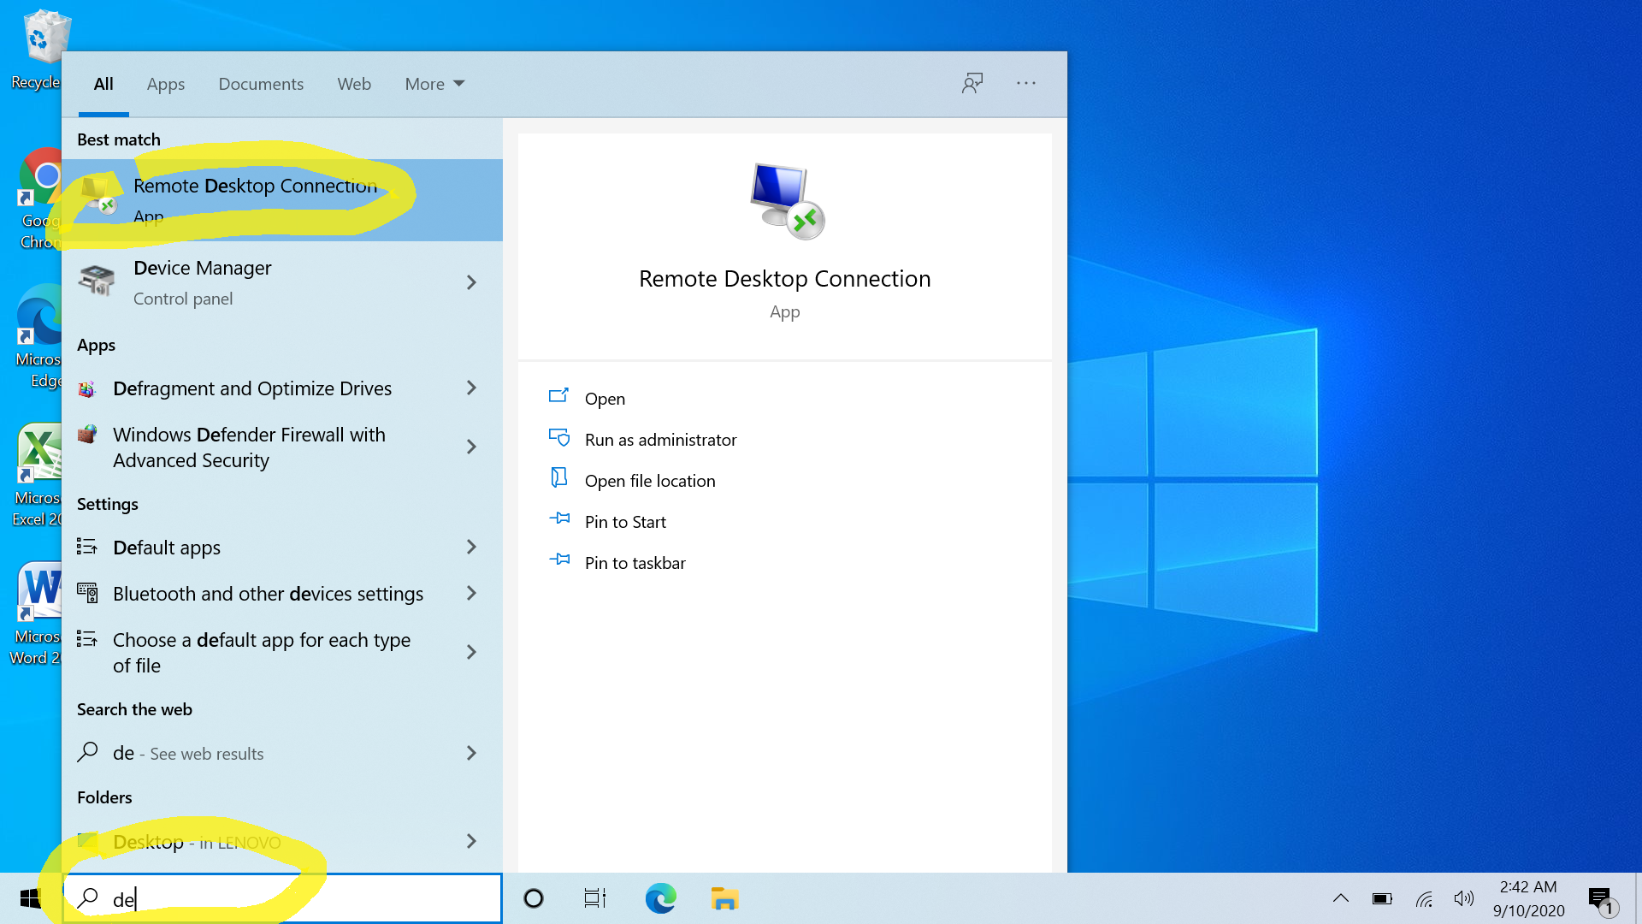Open the Feedback icon in search header

(972, 83)
